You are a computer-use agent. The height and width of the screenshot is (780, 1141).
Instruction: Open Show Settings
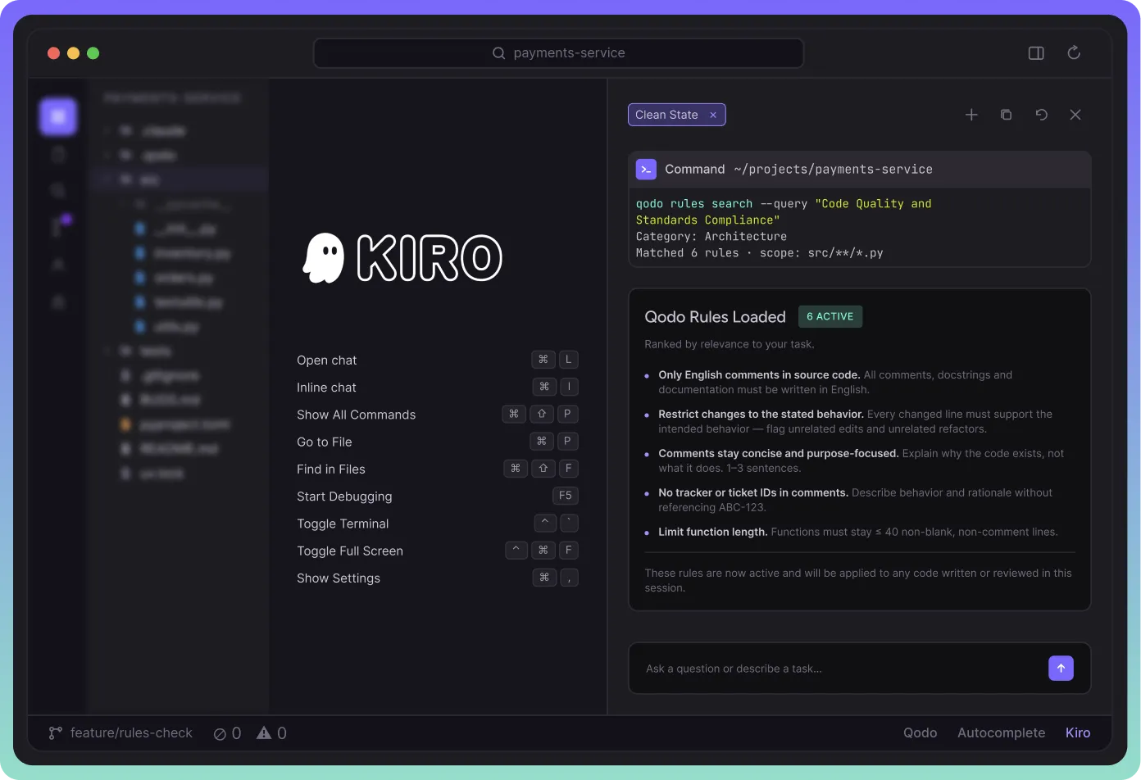[x=339, y=578]
